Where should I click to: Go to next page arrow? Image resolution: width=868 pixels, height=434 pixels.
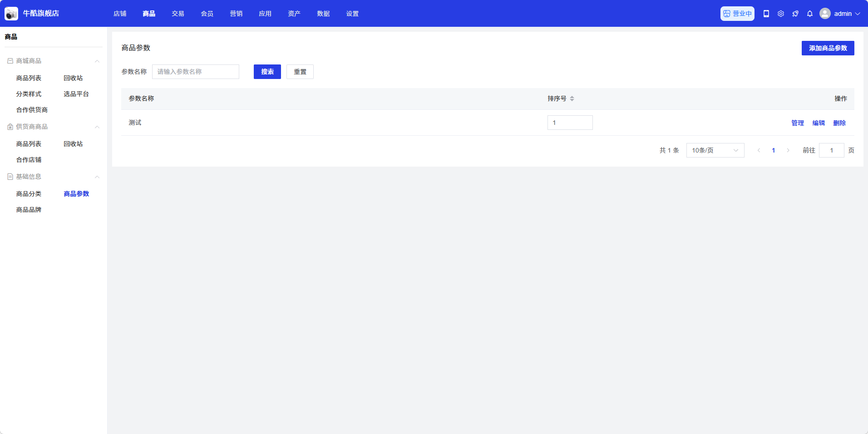(788, 150)
